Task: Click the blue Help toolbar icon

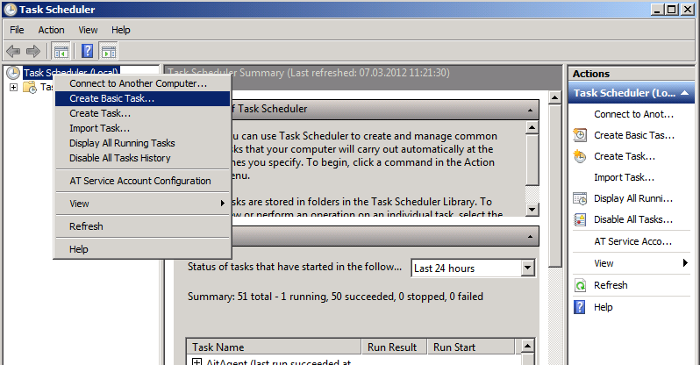Action: (x=88, y=51)
